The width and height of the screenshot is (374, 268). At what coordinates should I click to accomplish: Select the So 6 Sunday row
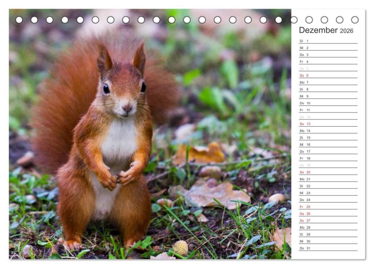click(x=328, y=75)
